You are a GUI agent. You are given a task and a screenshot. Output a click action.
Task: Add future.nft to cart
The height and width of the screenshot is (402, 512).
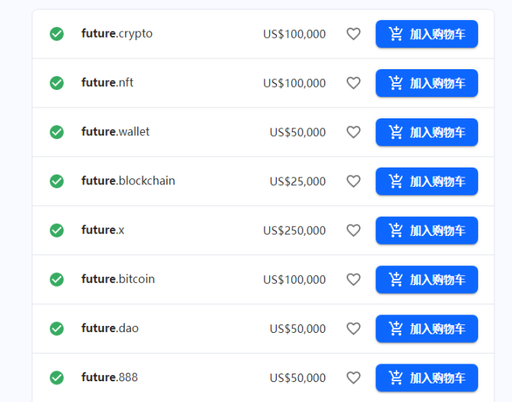tap(427, 83)
